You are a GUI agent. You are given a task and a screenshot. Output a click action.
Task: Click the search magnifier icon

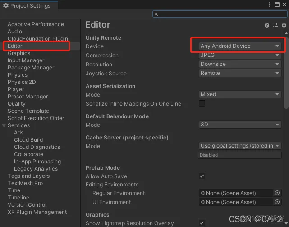(156, 14)
